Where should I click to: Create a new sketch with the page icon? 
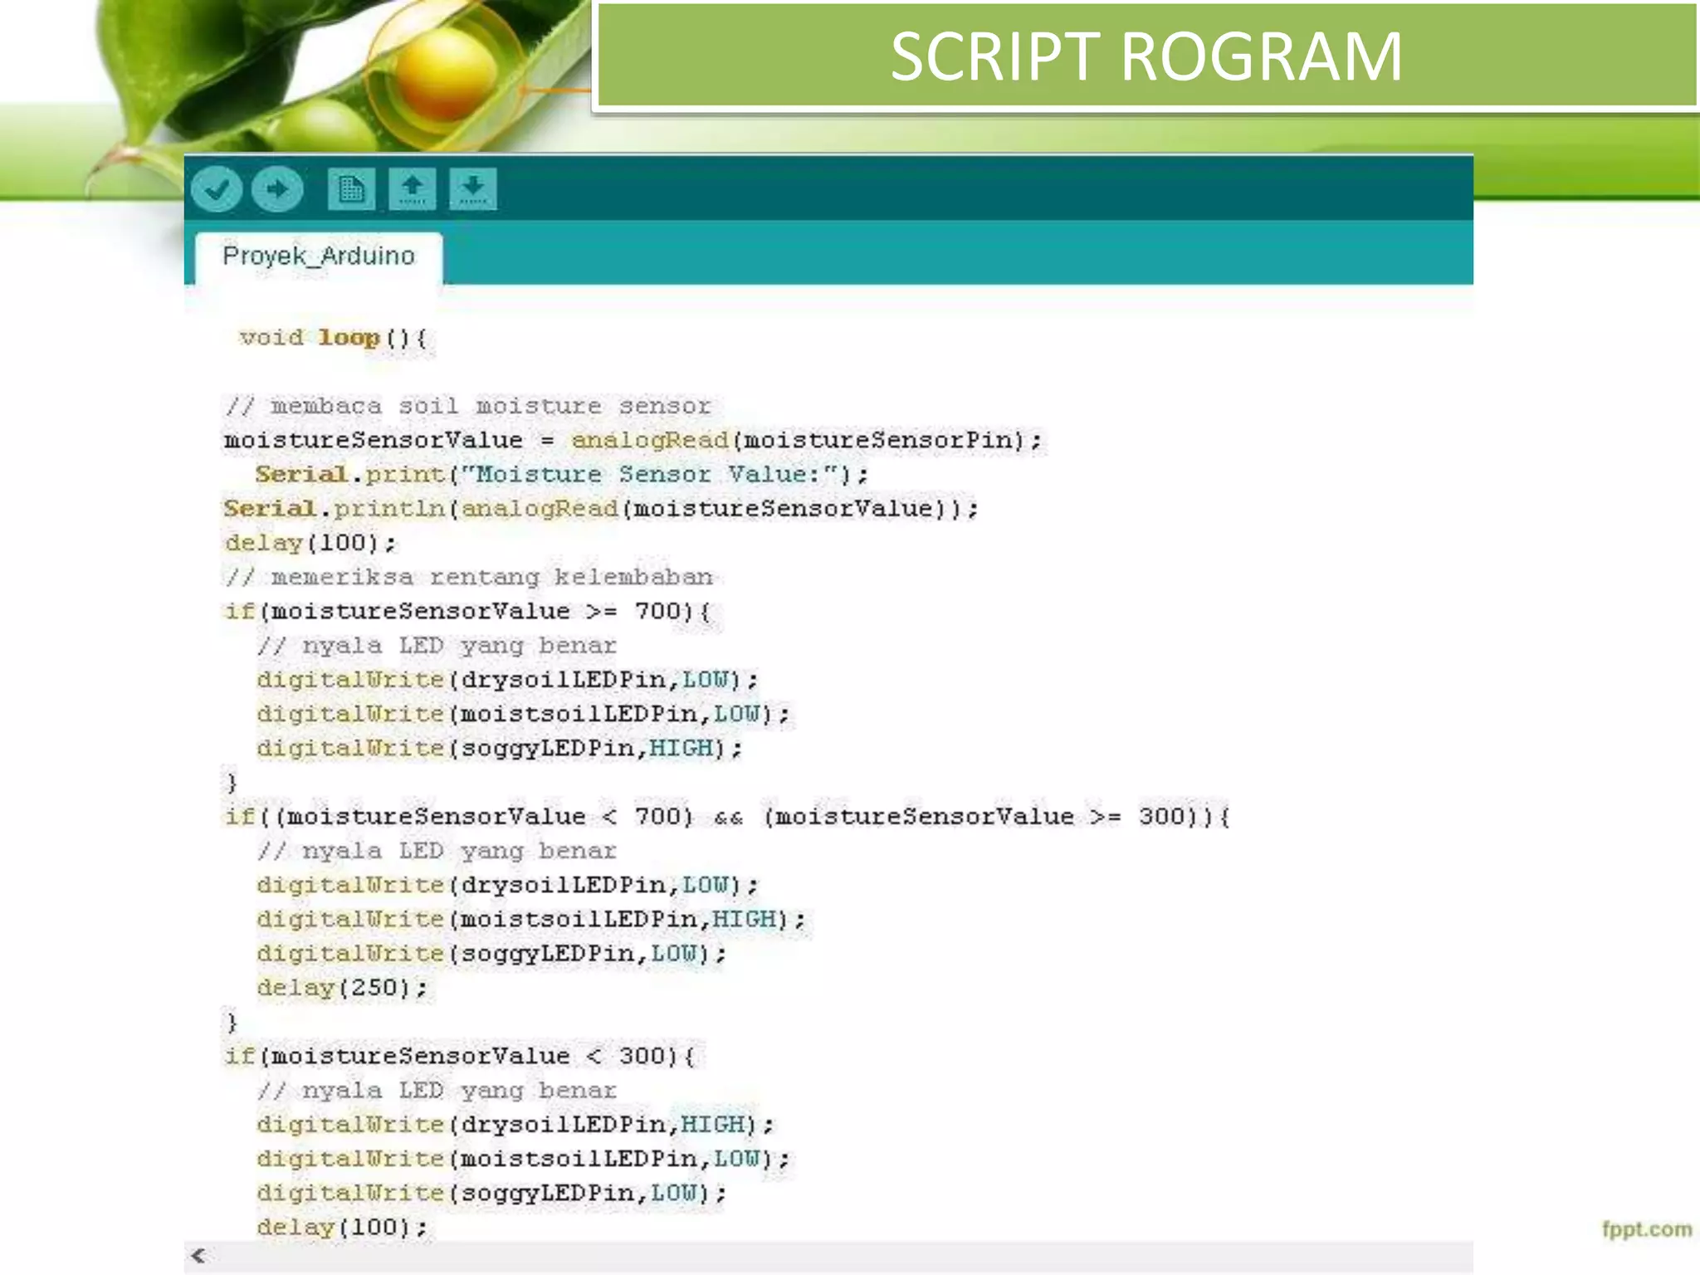[351, 189]
